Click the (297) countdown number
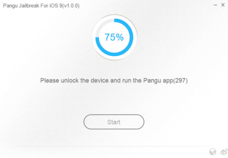Image resolution: width=228 pixels, height=158 pixels. pyautogui.click(x=181, y=81)
